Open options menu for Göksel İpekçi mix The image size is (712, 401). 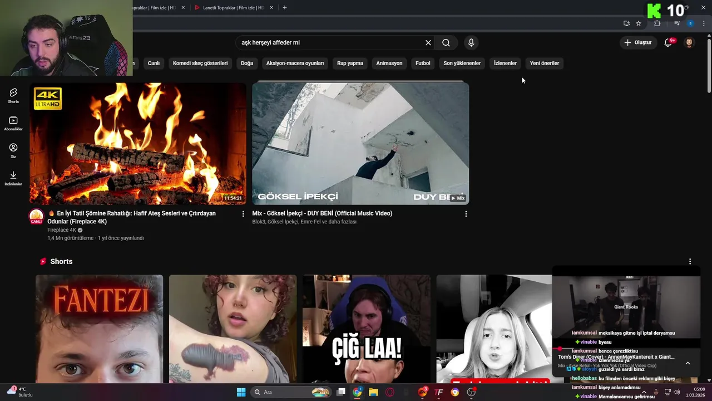(x=466, y=214)
